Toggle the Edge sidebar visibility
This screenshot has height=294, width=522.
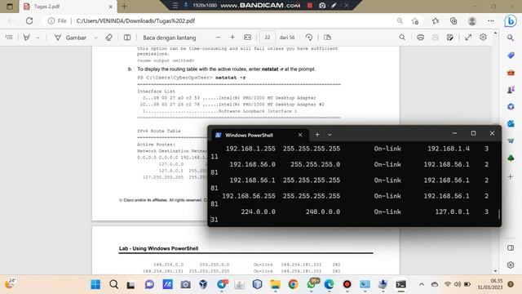[511, 248]
